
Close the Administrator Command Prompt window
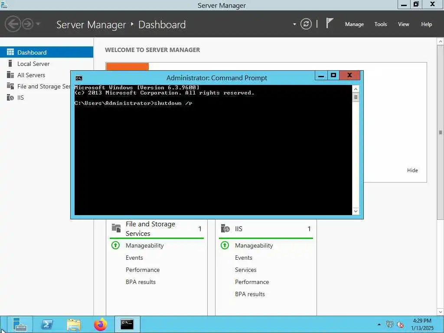point(350,75)
